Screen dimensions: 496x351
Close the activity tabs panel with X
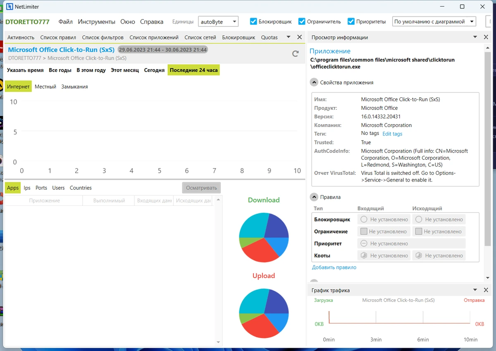coord(300,37)
